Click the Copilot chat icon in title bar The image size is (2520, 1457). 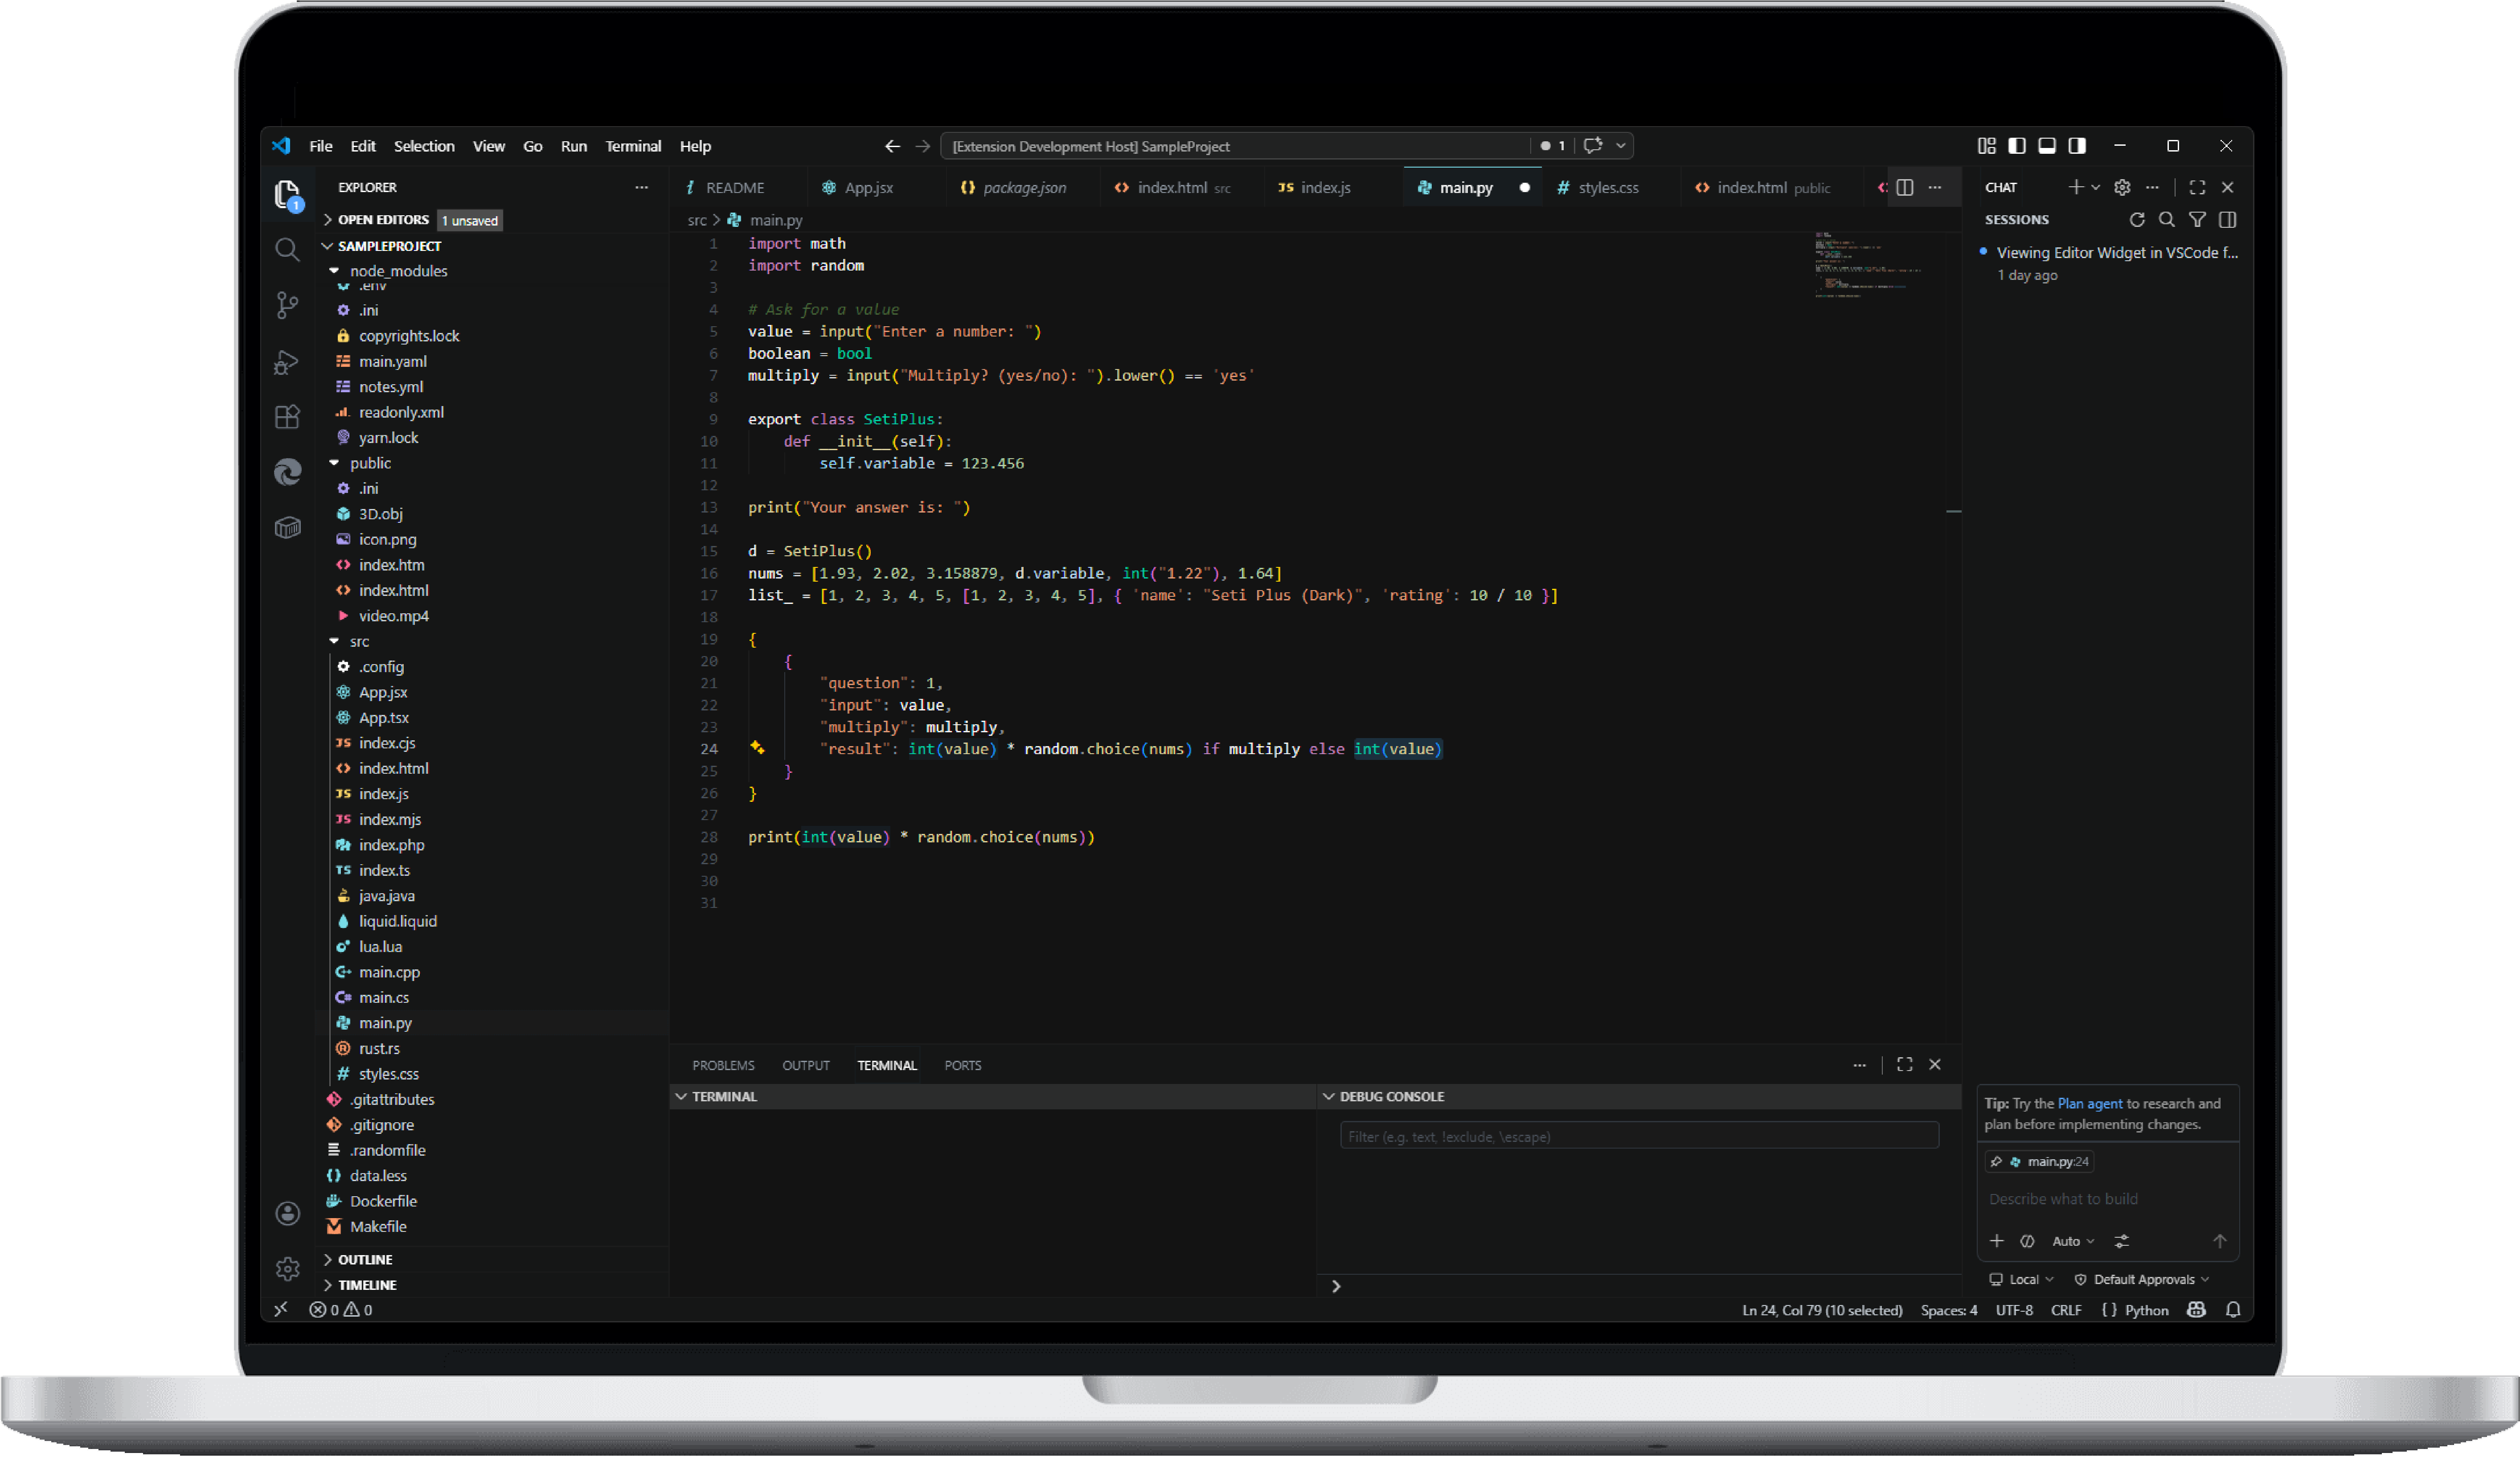(1593, 146)
